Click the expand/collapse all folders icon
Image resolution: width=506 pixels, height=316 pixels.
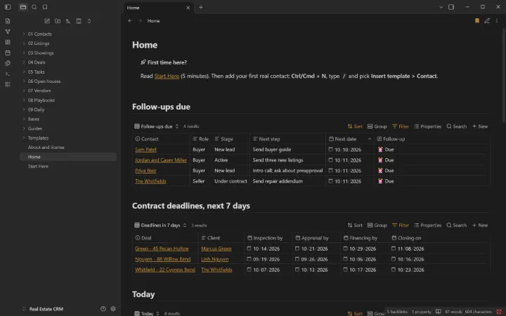(89, 21)
